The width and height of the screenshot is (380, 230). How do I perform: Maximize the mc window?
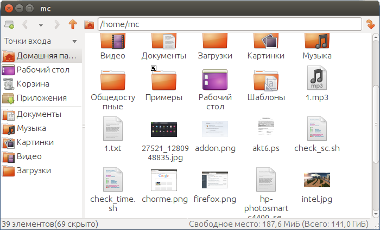(x=29, y=9)
